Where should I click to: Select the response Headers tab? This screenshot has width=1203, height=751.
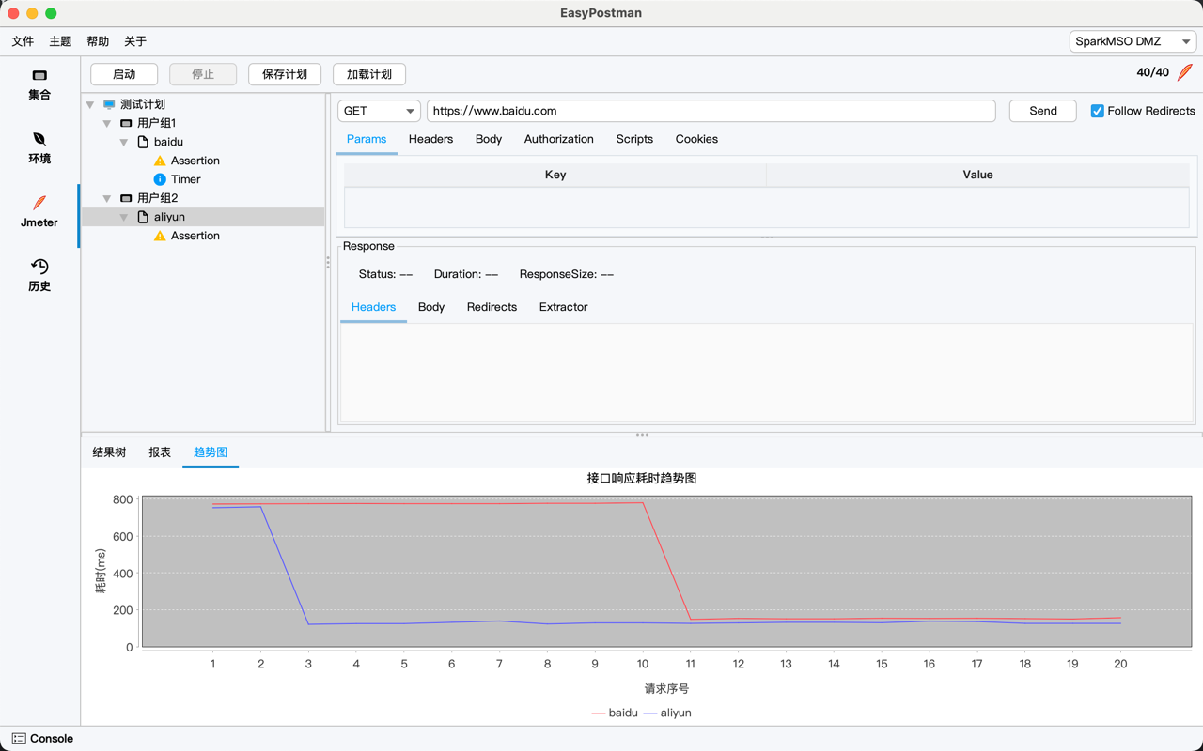(x=373, y=307)
